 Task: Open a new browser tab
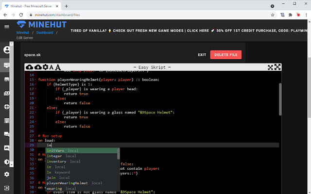pos(66,6)
